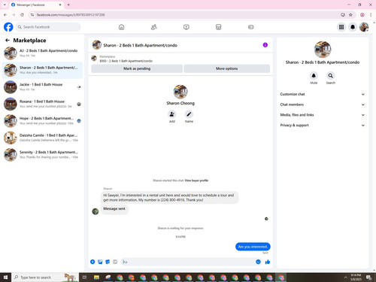Bookmark this page with star icon
This screenshot has width=376, height=282.
click(350, 15)
